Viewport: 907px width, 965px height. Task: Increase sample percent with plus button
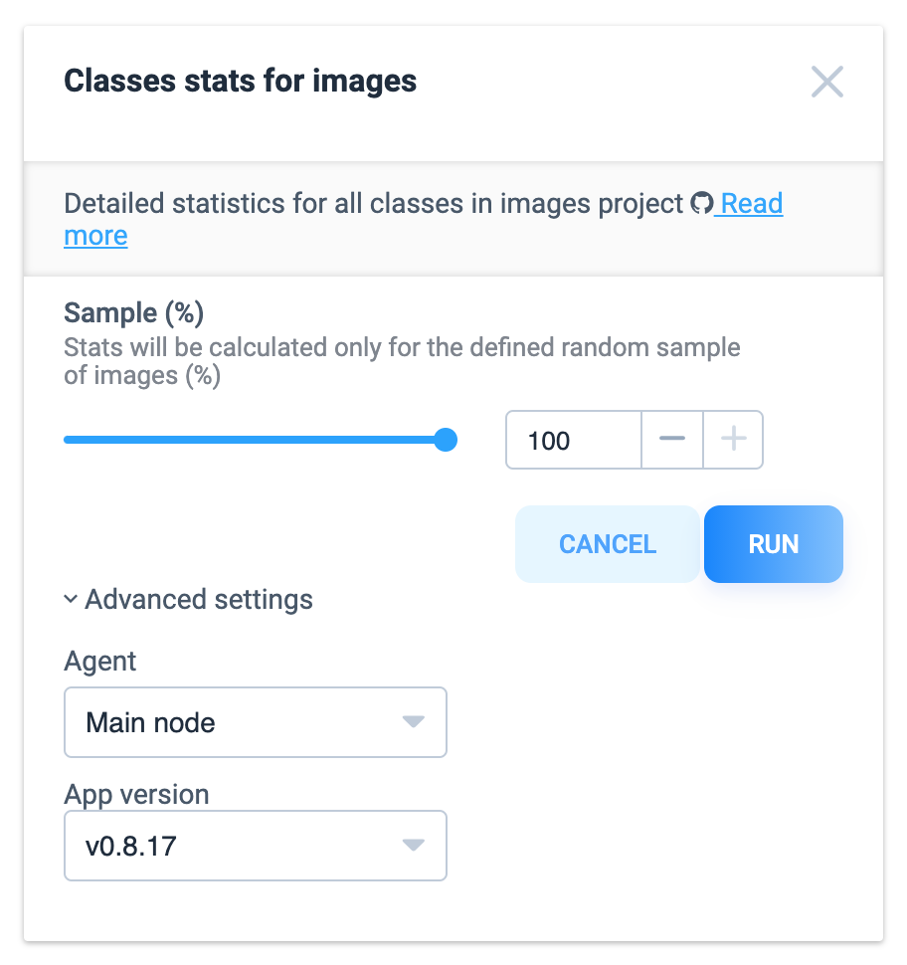tap(733, 440)
